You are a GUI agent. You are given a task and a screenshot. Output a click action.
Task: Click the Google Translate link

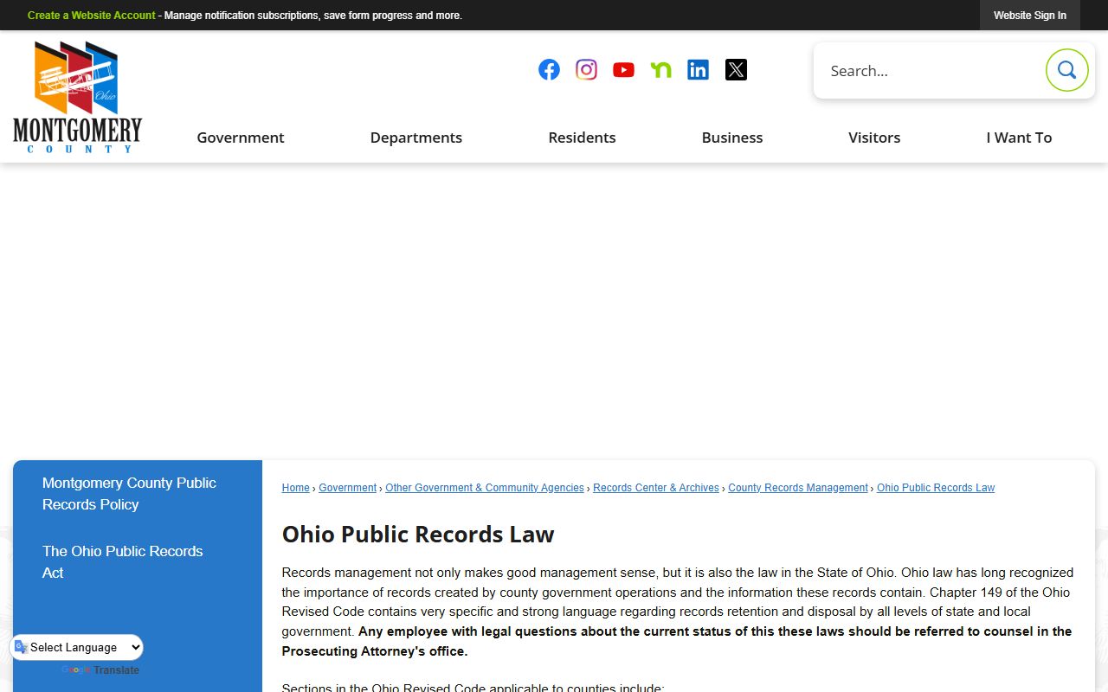[x=100, y=670]
